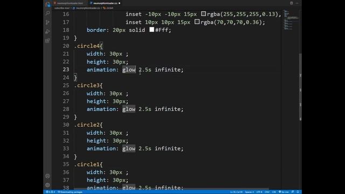Screen dimensions: 345x194
Task: Open color picker for rgba(255,255,255,0.13)
Action: point(203,14)
